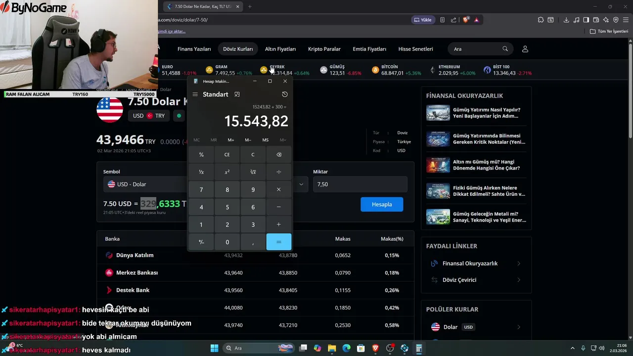Click the blue Hesapla button

pyautogui.click(x=382, y=204)
